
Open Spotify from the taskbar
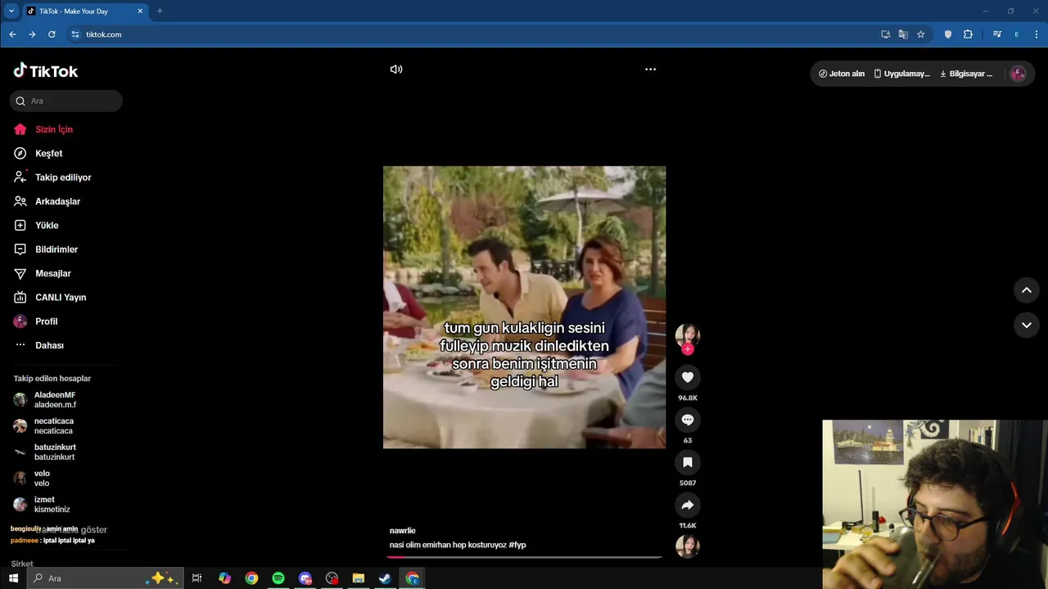coord(278,578)
